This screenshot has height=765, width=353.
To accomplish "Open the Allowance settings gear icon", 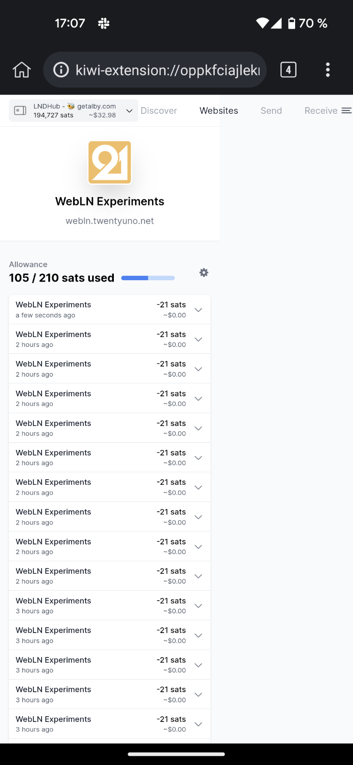I will (203, 272).
